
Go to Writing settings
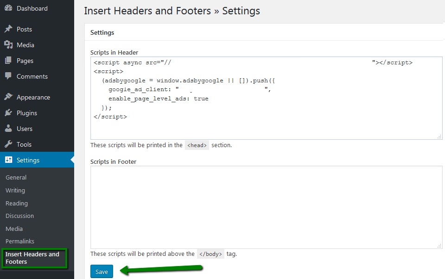(15, 191)
